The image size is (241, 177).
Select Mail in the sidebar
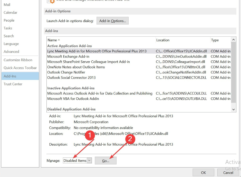tap(7, 4)
